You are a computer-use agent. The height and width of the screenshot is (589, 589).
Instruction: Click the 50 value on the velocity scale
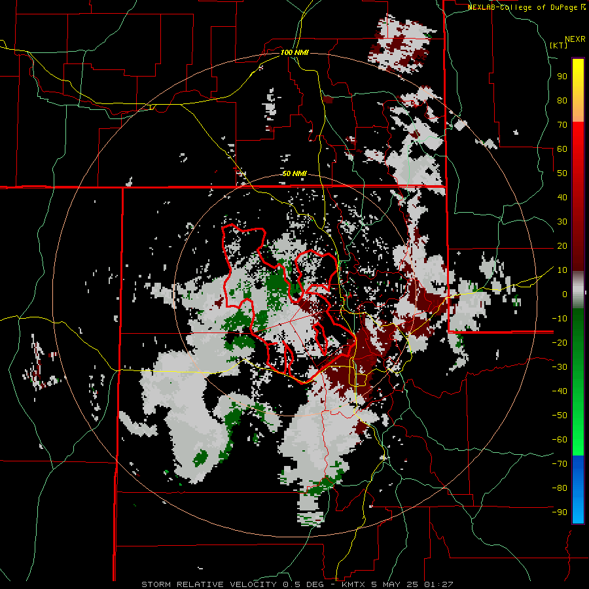click(x=562, y=173)
